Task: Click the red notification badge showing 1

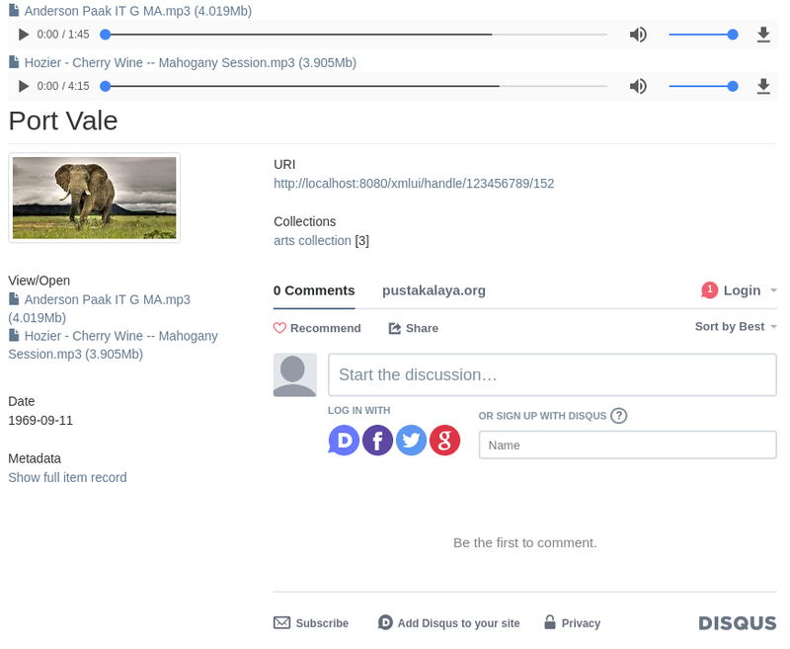Action: (x=709, y=290)
